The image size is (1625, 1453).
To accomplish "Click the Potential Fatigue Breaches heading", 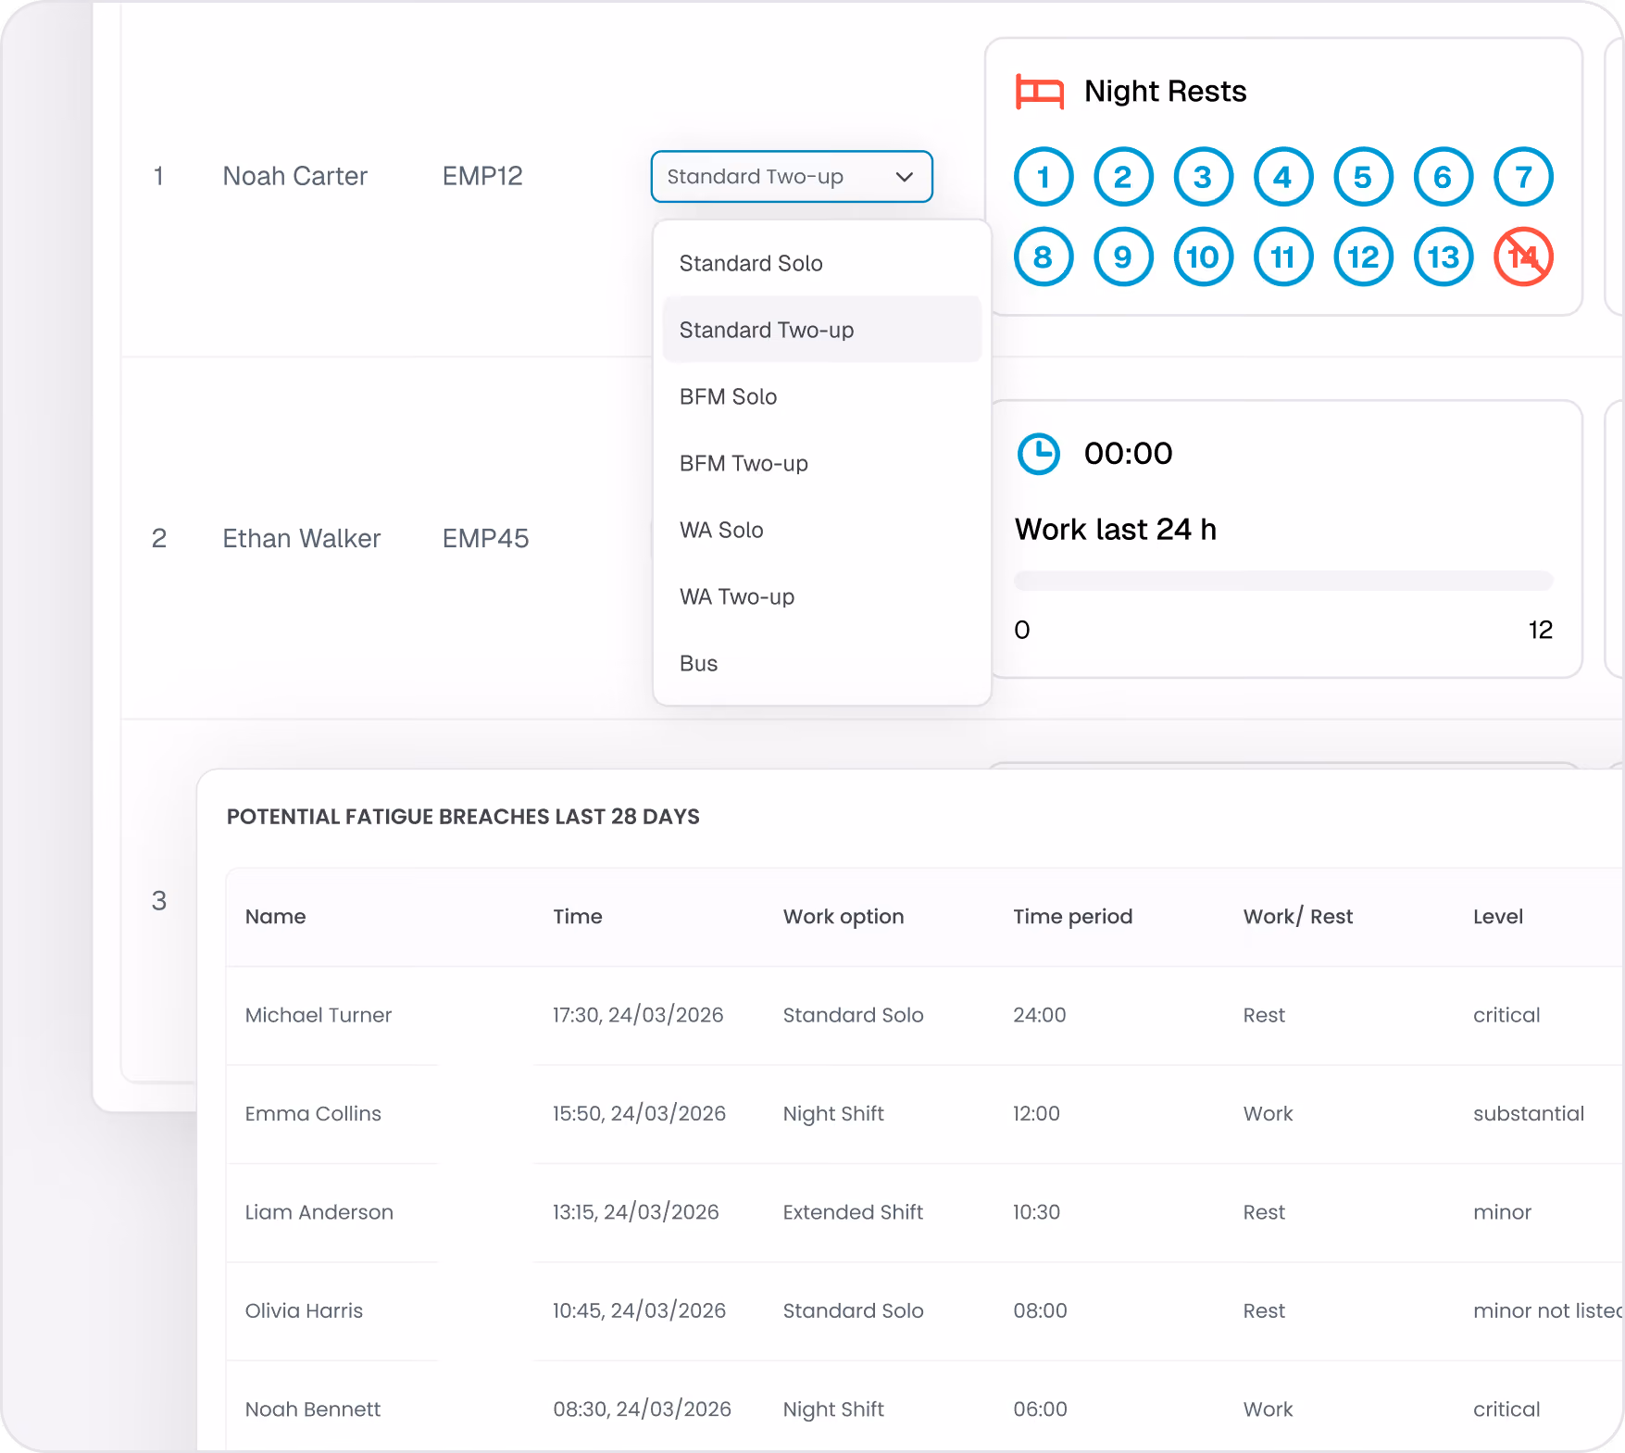I will pos(463,817).
